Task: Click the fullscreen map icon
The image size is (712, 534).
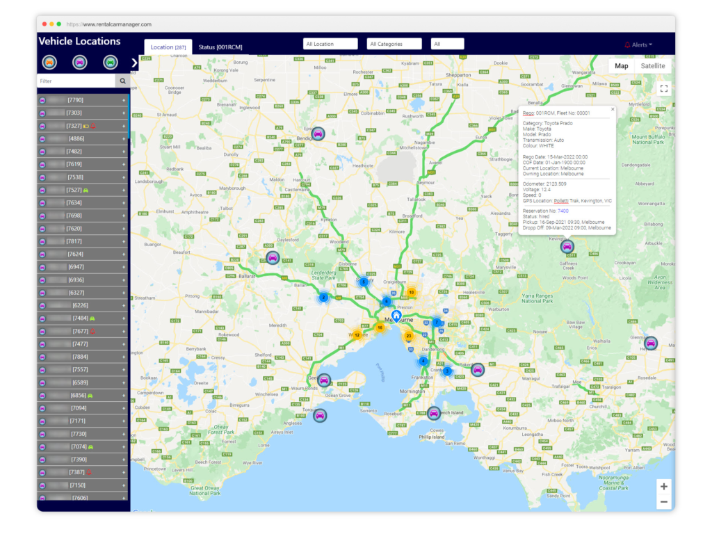Action: 663,88
